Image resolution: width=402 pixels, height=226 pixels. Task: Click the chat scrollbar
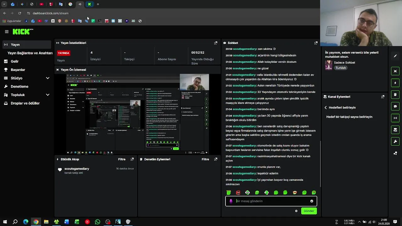[320, 163]
